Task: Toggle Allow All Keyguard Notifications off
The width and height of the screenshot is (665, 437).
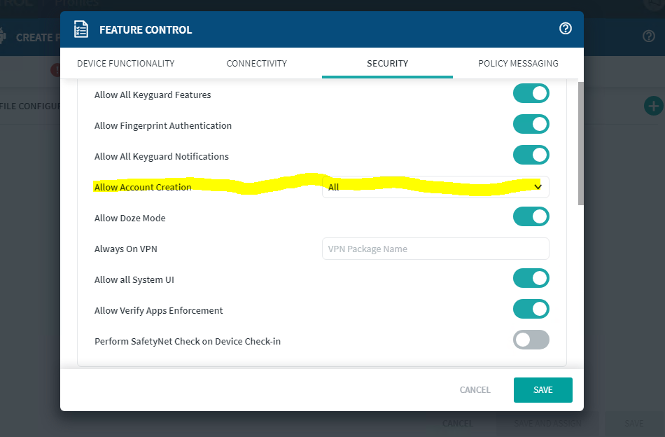Action: click(531, 155)
